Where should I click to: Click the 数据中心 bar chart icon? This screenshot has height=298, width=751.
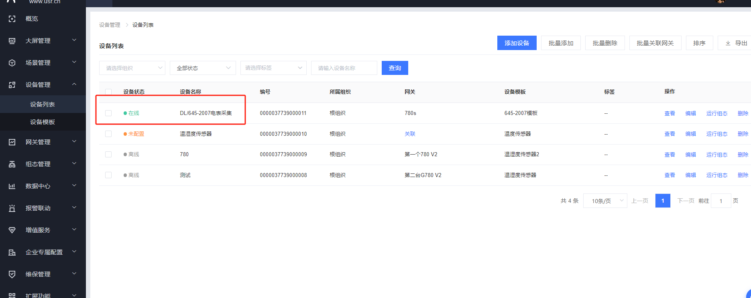tap(12, 186)
